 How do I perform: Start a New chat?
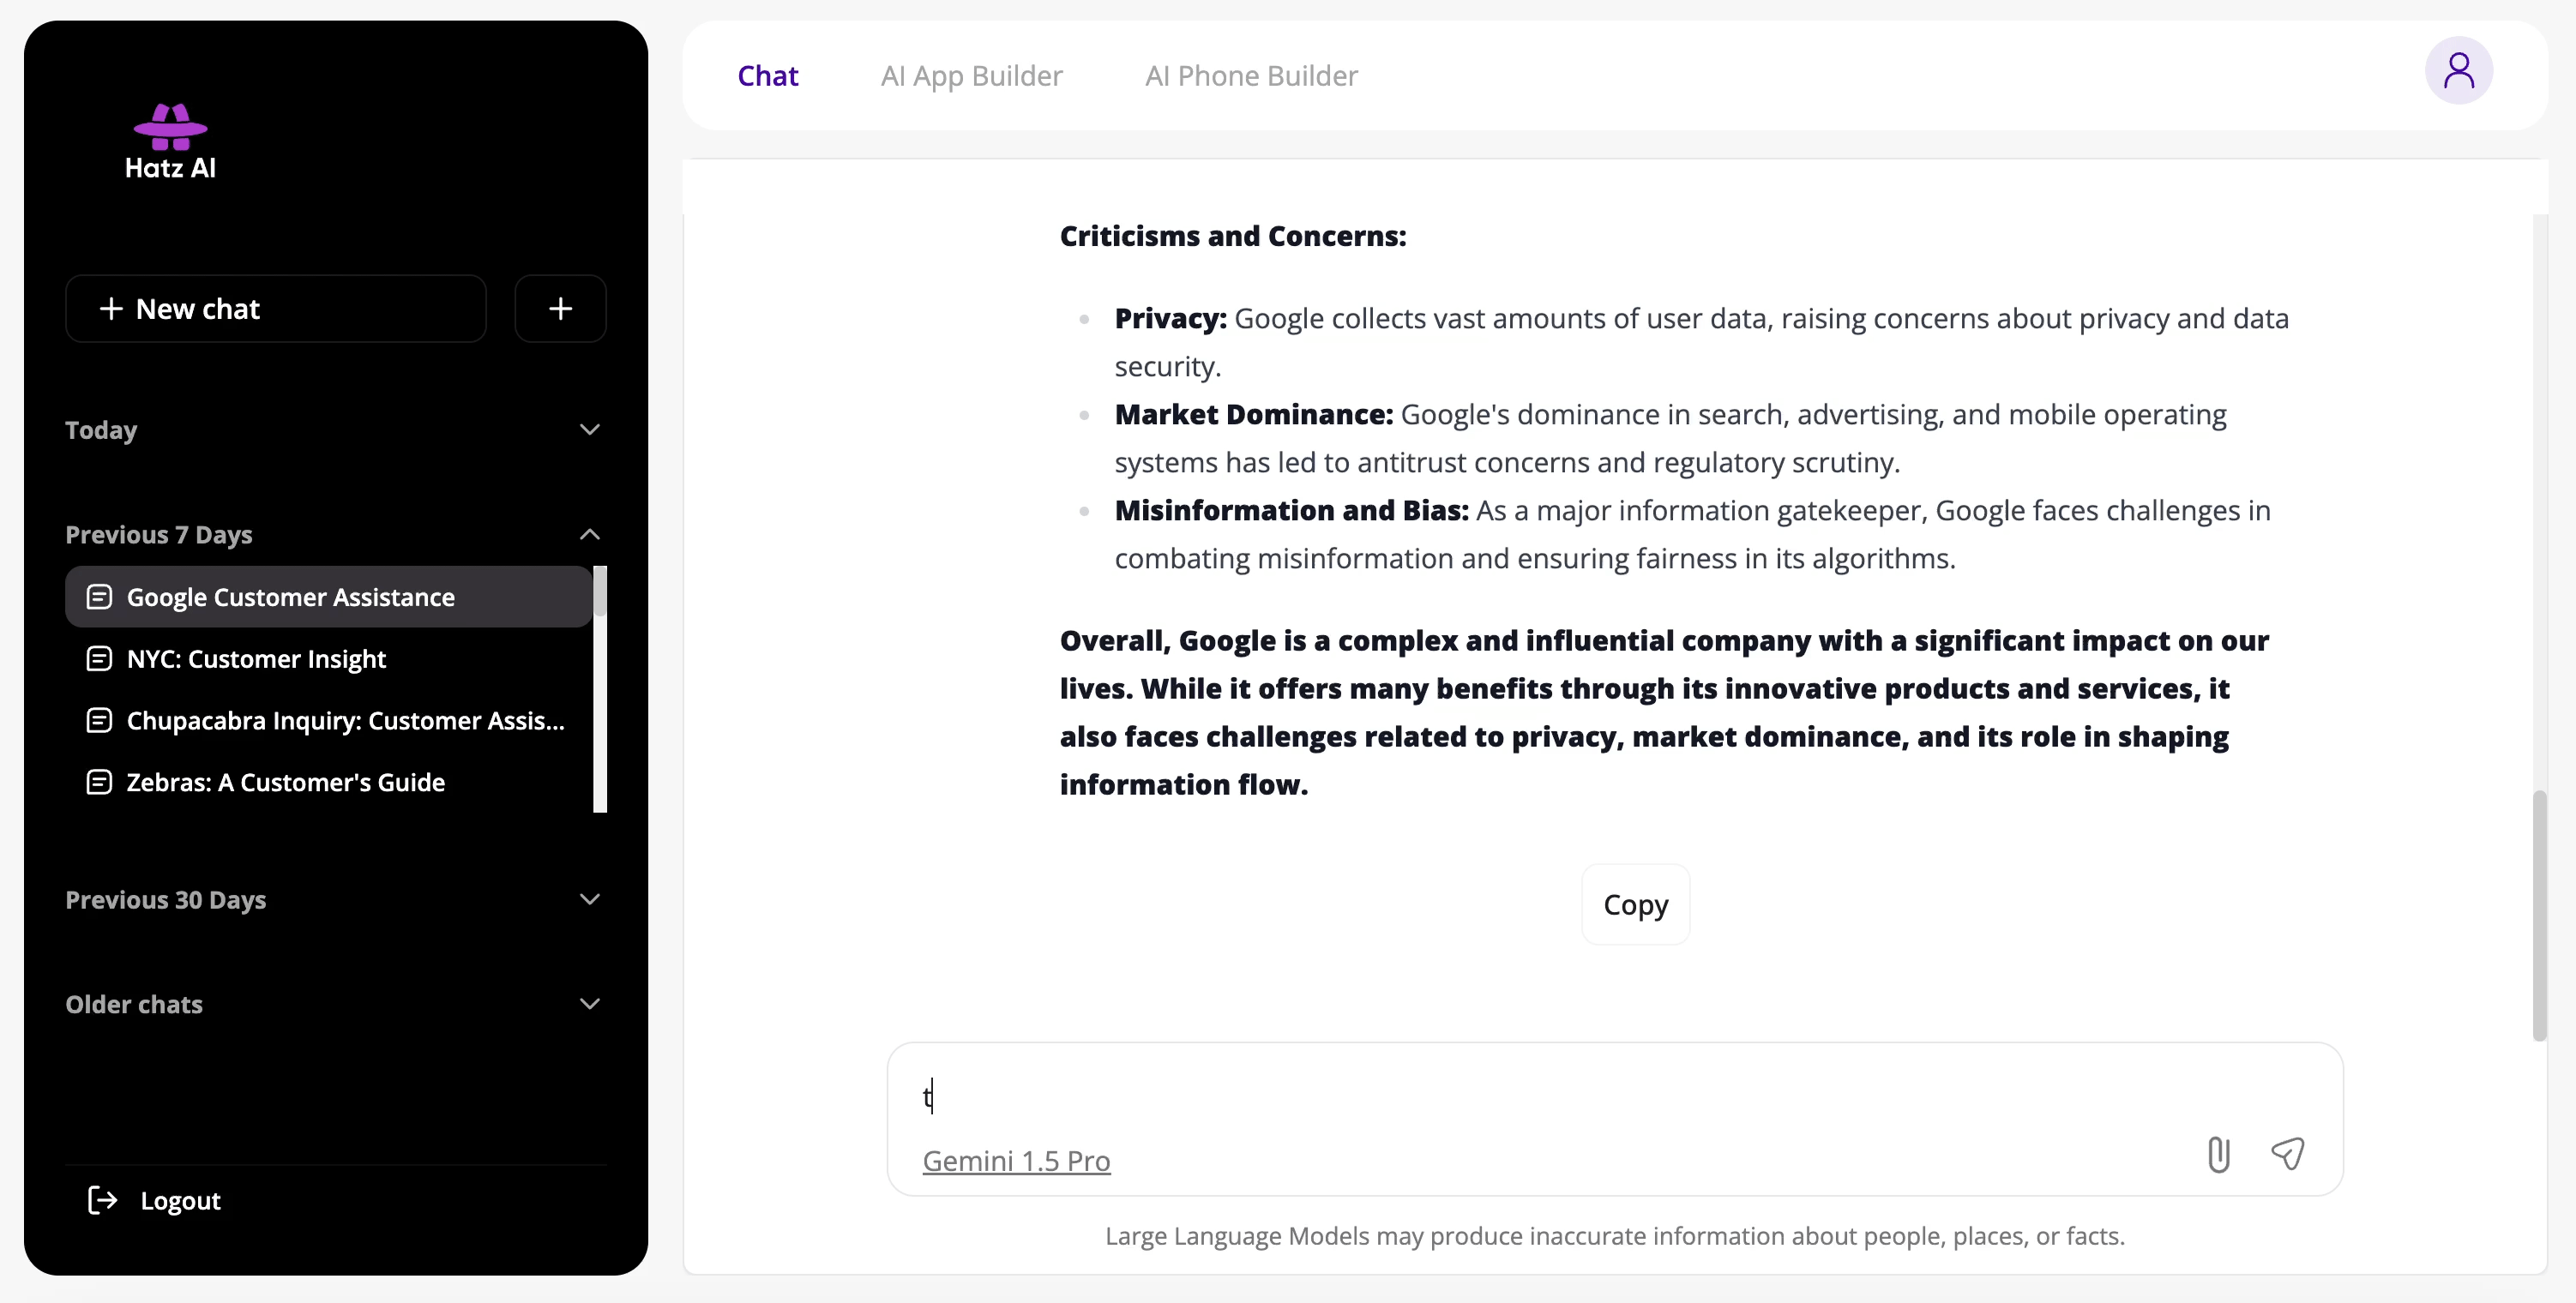[x=276, y=309]
